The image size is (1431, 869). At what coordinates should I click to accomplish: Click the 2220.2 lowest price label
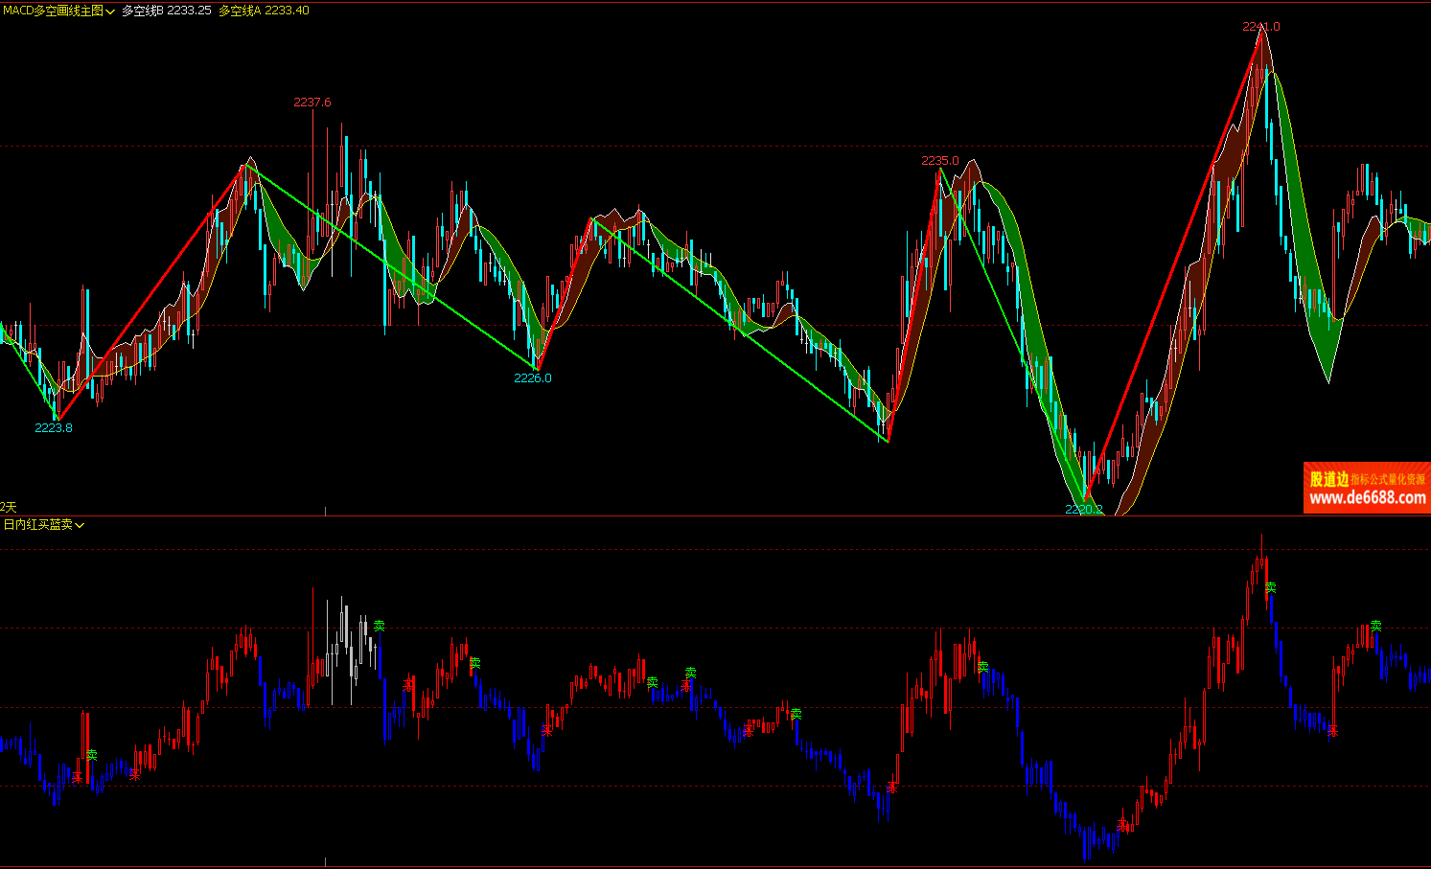(x=1083, y=509)
